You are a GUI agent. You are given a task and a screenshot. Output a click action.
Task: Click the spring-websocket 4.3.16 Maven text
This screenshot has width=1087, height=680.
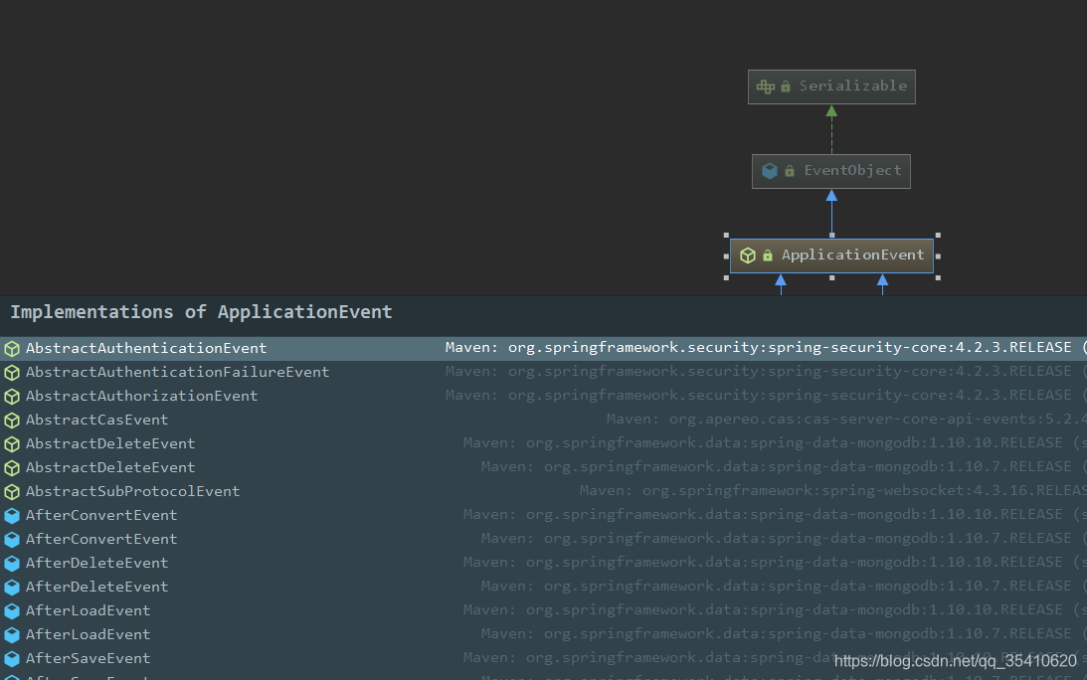[x=832, y=491]
